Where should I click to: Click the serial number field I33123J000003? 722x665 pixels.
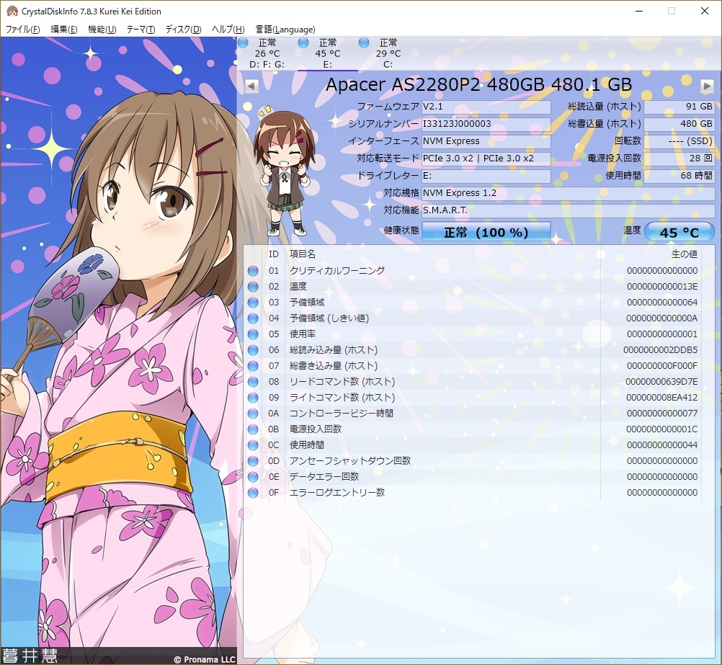pos(486,124)
